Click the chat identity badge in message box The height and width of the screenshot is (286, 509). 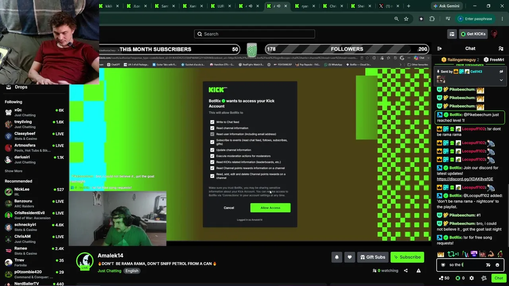(x=443, y=265)
